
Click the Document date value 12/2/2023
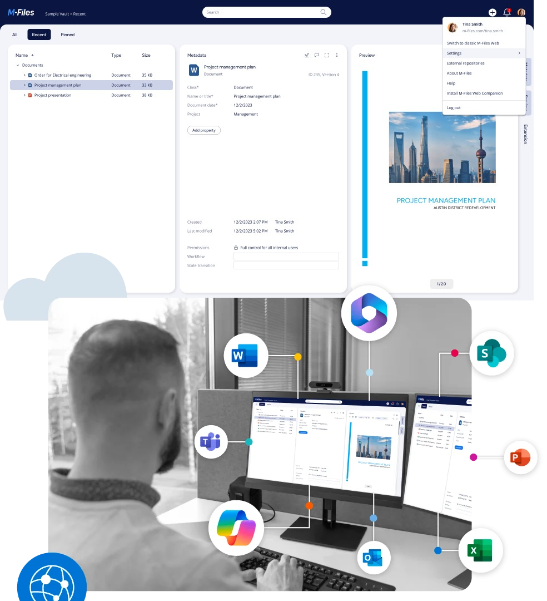pos(243,105)
